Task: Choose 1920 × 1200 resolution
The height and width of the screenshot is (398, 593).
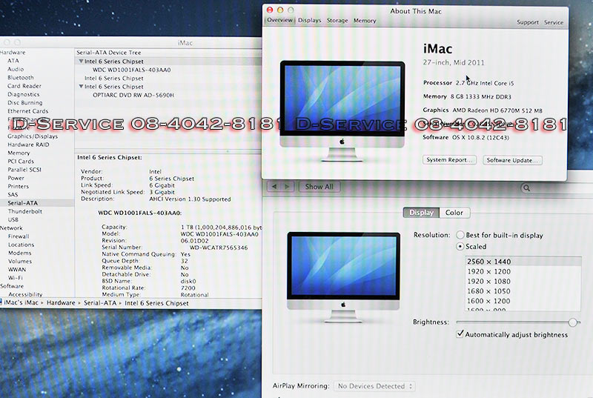Action: (523, 271)
